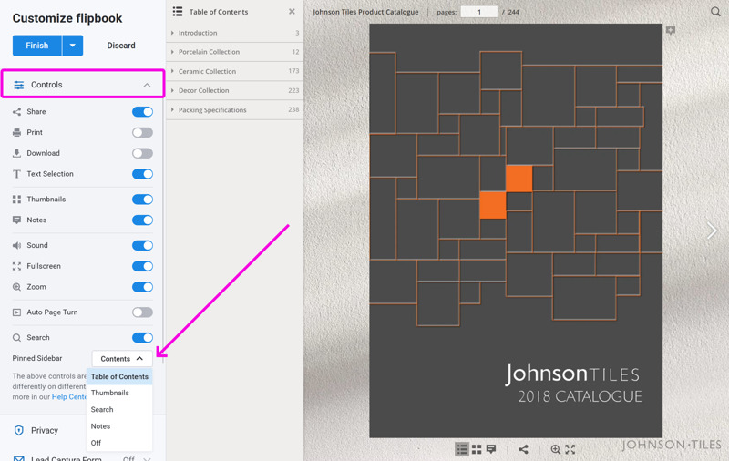Enable Auto Page Turn toggle
Screen dimensions: 729x461
tap(142, 312)
